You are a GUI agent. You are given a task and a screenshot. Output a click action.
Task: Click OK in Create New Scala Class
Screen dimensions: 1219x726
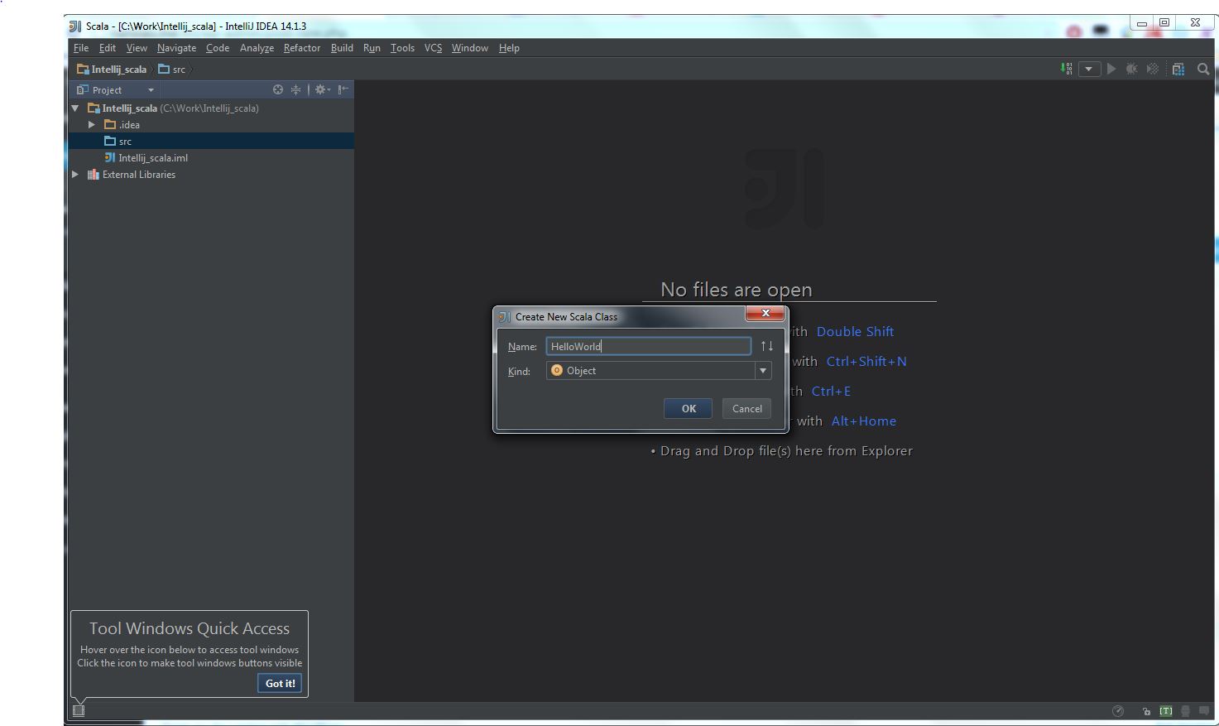pyautogui.click(x=689, y=408)
